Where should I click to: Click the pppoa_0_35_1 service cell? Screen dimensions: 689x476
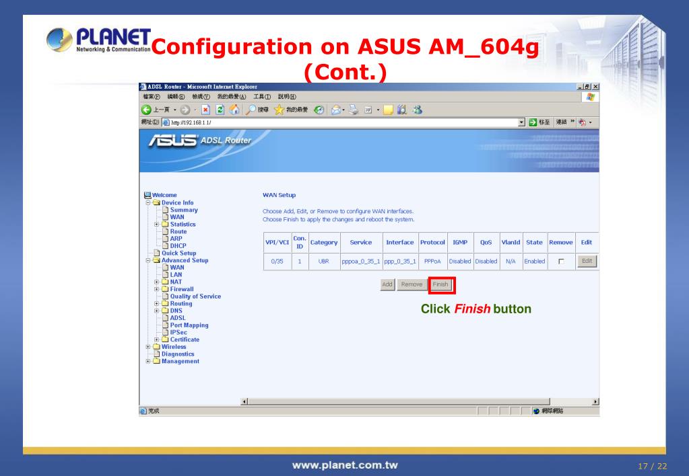pos(361,262)
